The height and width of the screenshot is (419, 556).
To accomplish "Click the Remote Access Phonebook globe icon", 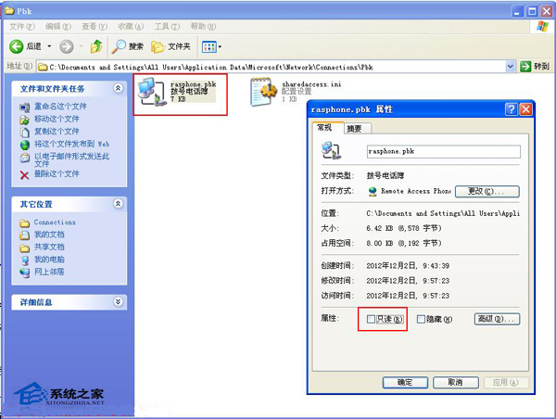I will pyautogui.click(x=373, y=192).
